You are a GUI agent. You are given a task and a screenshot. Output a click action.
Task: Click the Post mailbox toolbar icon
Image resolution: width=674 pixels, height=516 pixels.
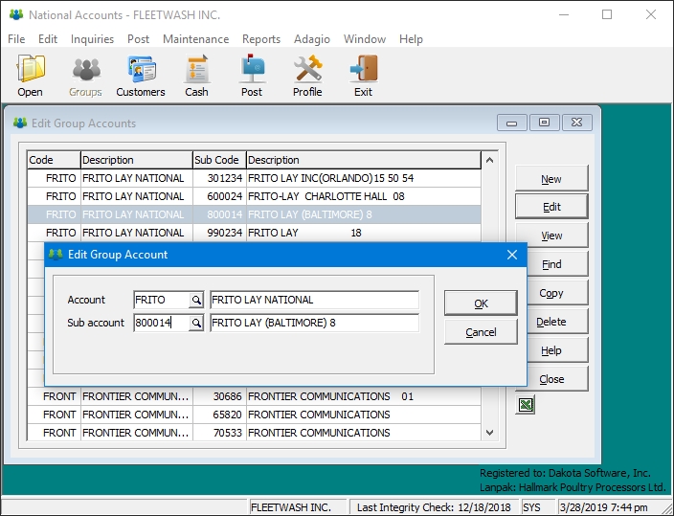pos(252,76)
